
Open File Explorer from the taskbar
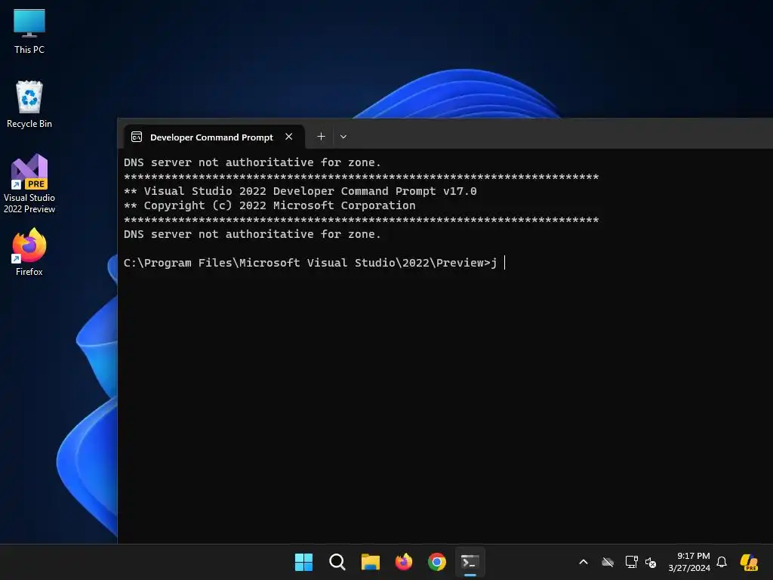coord(370,562)
